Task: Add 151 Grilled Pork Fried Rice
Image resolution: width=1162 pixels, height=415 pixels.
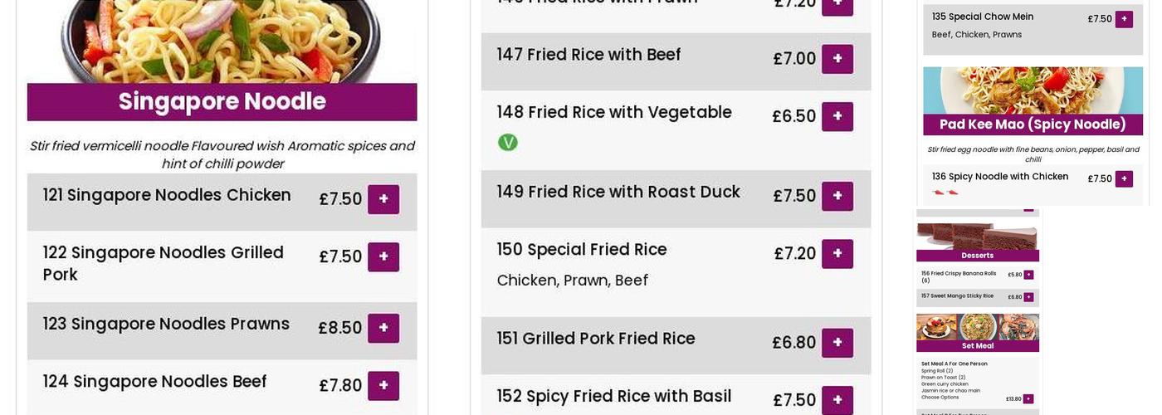Action: pyautogui.click(x=837, y=343)
